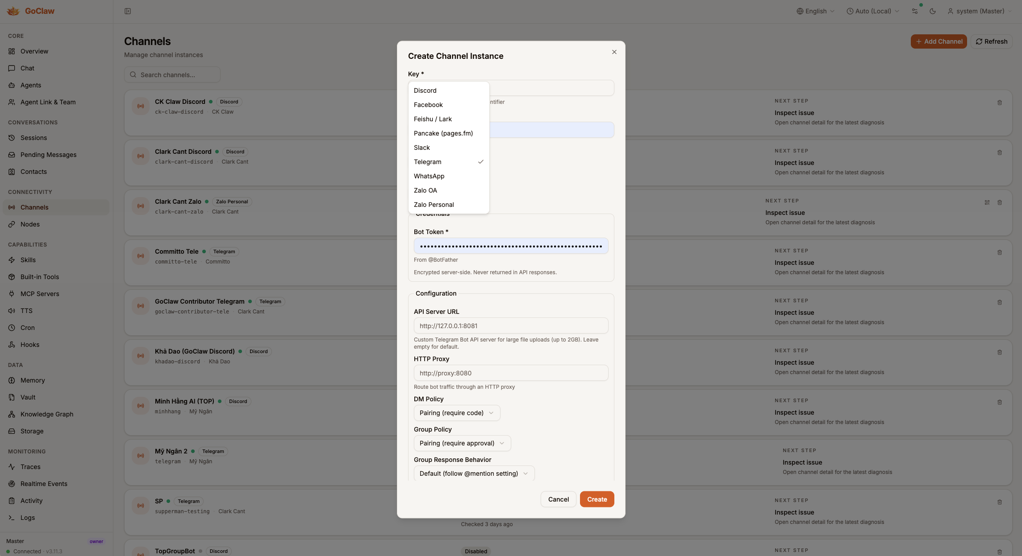The width and height of the screenshot is (1022, 556).
Task: Open the Contacts page
Action: [x=56, y=172]
